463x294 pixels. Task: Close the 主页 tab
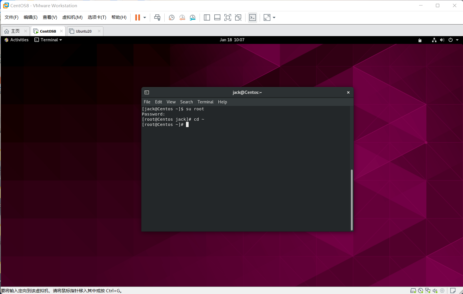pyautogui.click(x=25, y=31)
